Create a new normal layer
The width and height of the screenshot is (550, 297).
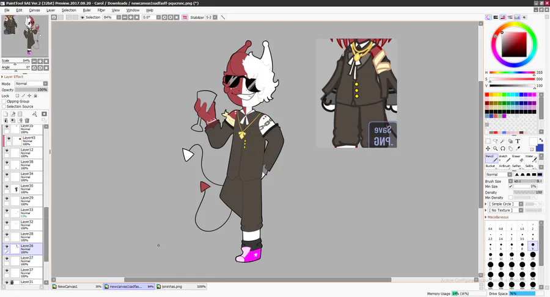tap(5, 114)
